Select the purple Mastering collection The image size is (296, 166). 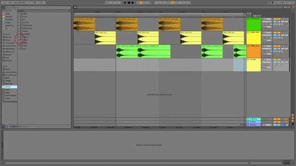[8, 25]
